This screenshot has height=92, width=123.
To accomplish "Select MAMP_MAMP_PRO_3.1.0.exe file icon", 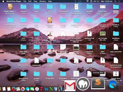I will (x=10, y=7).
